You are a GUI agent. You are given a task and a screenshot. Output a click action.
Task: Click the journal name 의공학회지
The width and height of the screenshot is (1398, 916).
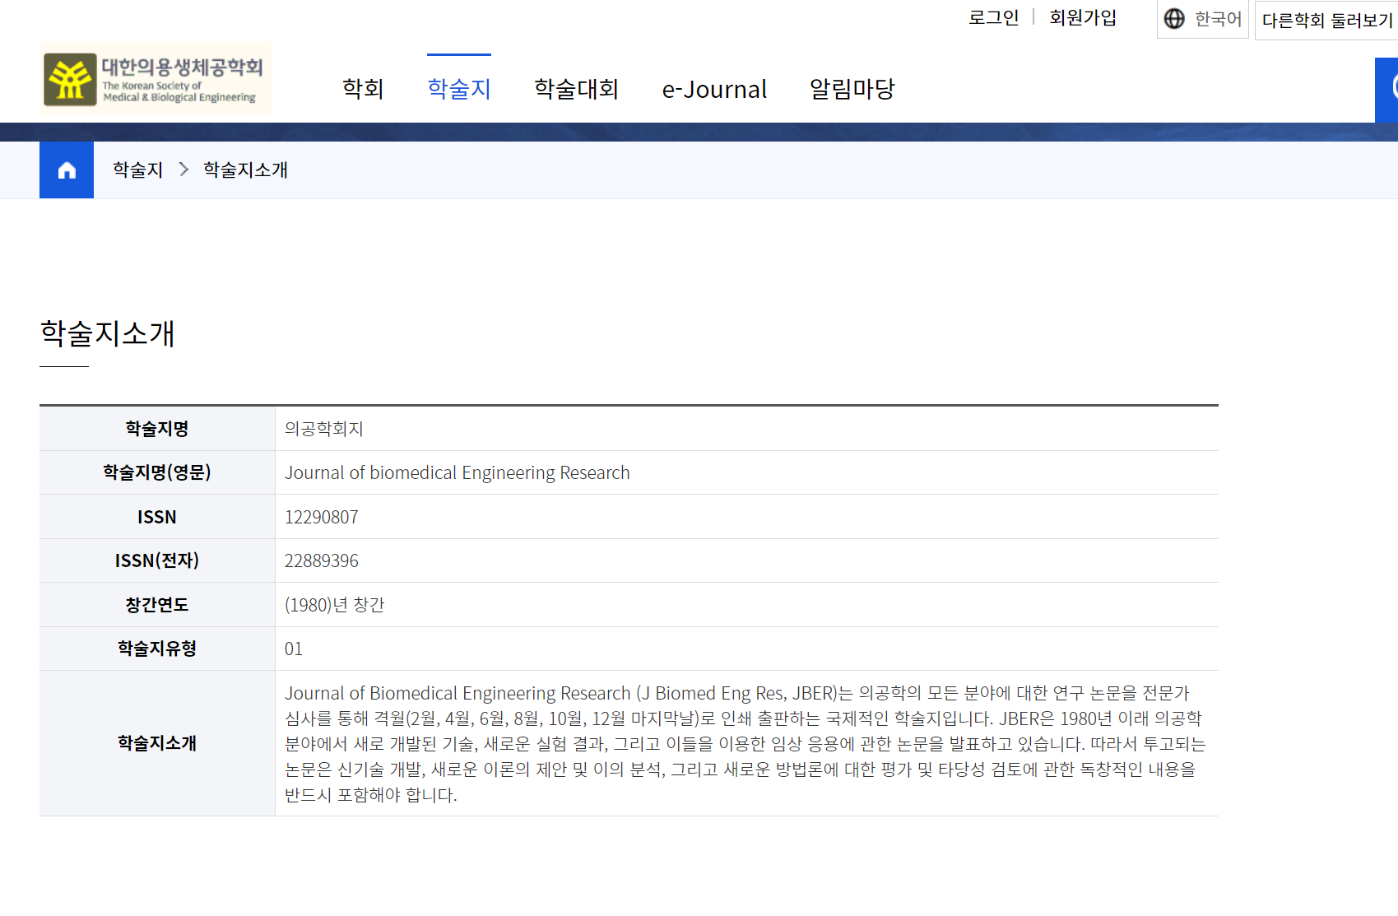[x=324, y=429]
